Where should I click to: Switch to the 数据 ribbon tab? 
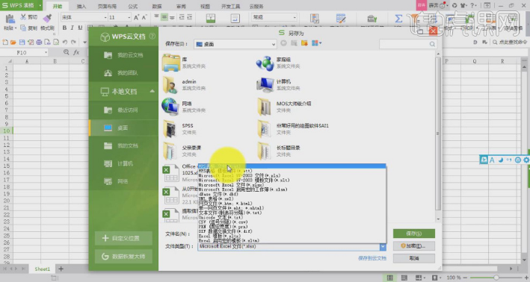tap(157, 6)
